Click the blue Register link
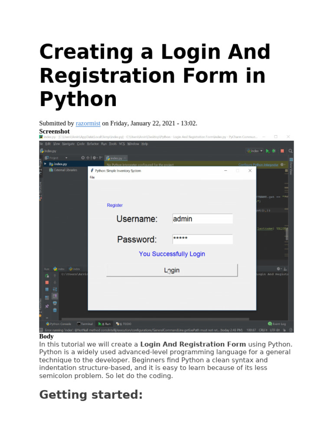The height and width of the screenshot is (445, 333). tap(114, 205)
